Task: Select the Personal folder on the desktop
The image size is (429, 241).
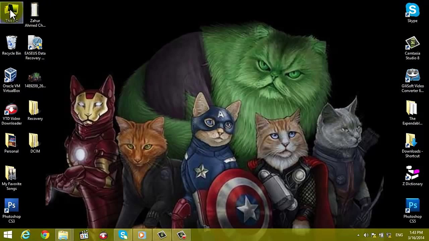Action: point(11,143)
